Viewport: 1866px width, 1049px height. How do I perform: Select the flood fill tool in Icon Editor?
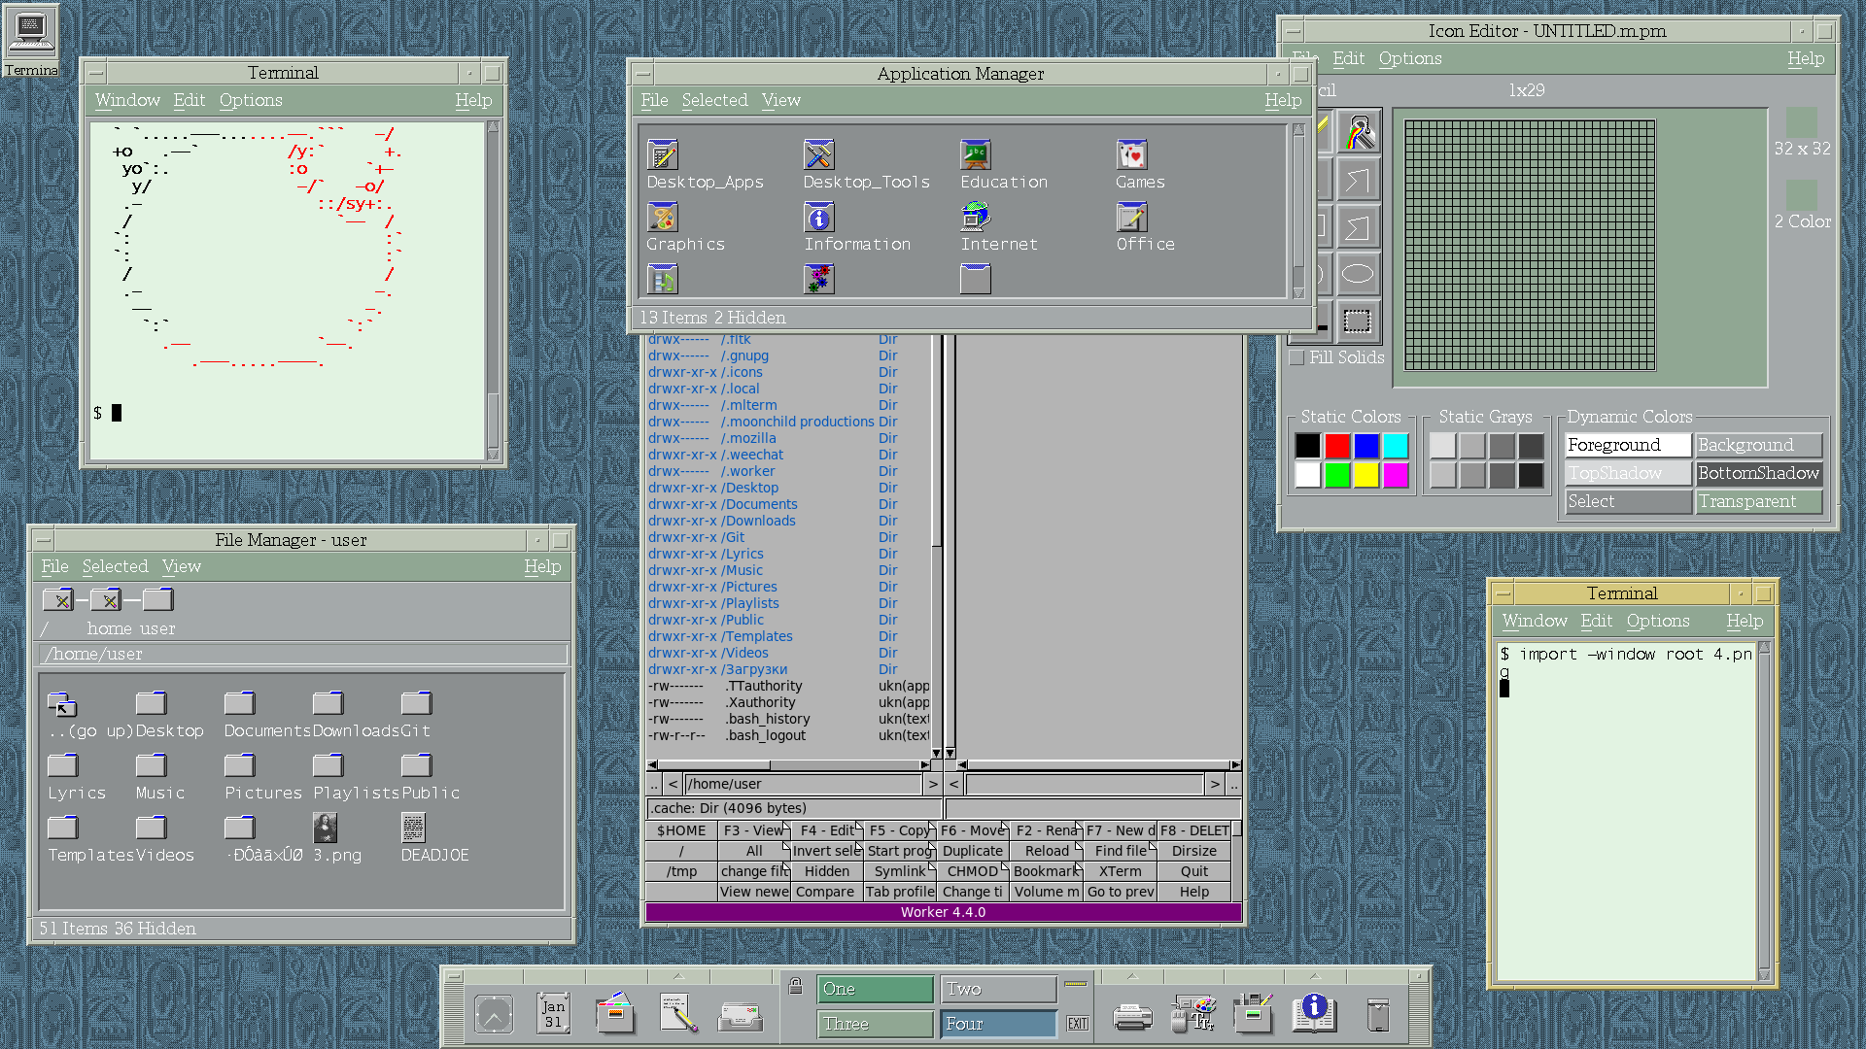click(x=1358, y=133)
